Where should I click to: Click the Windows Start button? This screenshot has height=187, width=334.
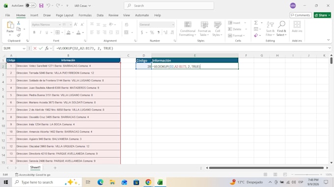6,182
